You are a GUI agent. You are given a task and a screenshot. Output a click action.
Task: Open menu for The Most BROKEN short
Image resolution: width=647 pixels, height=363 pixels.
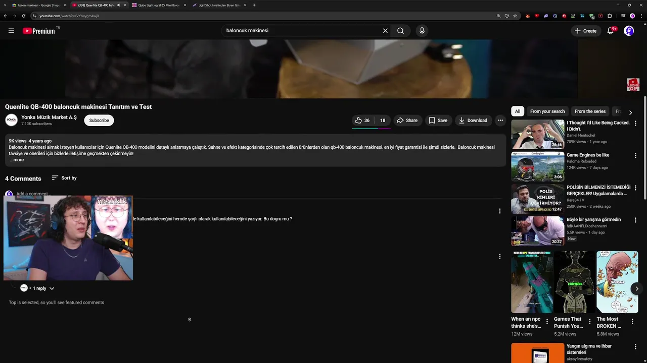[x=632, y=322]
